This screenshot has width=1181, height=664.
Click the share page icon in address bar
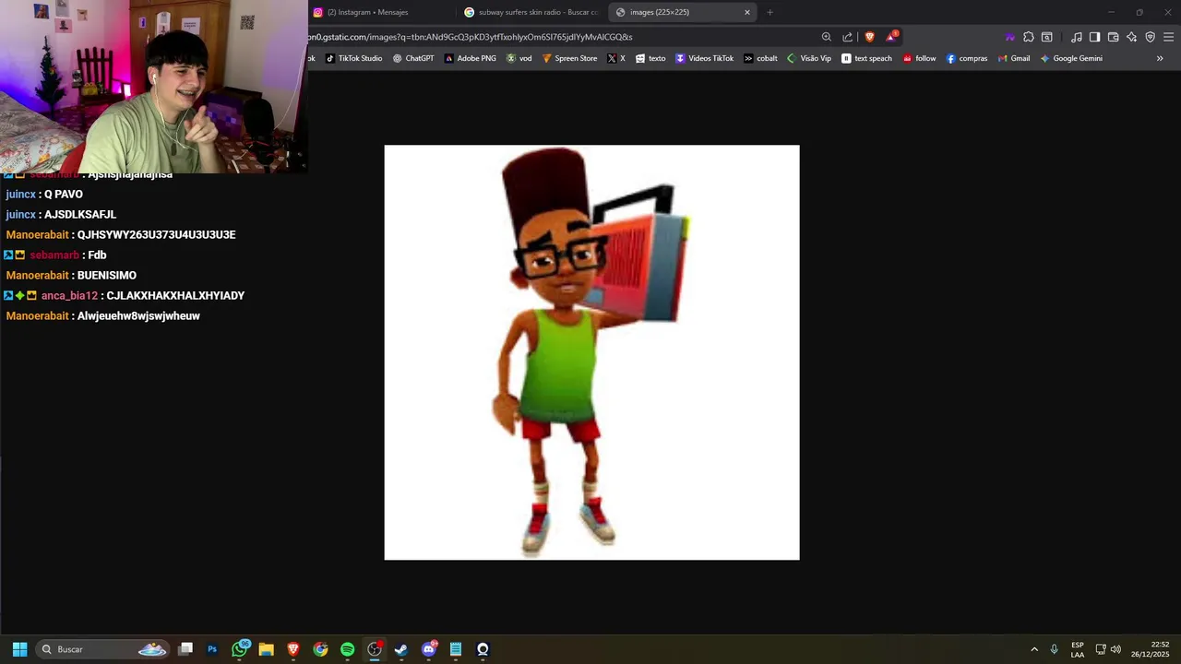click(x=847, y=37)
